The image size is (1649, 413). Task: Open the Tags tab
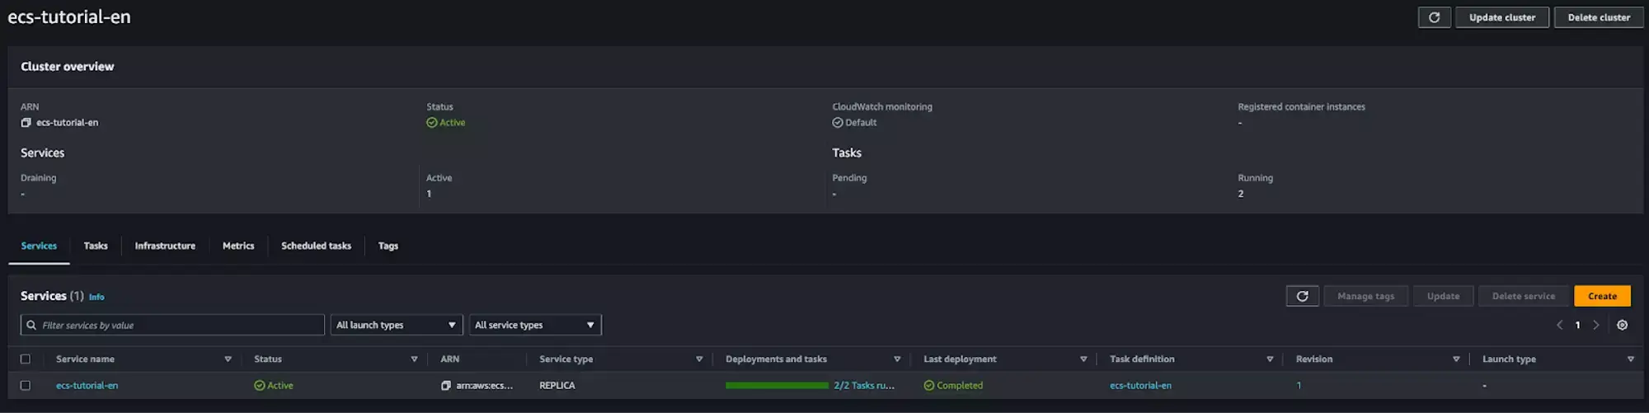pos(388,246)
